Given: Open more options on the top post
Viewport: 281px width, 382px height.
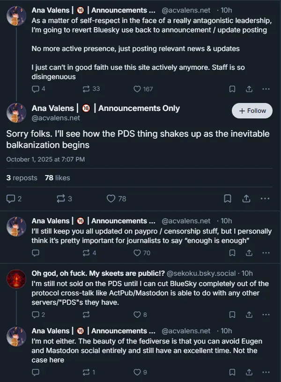Looking at the screenshot, I should (266, 89).
